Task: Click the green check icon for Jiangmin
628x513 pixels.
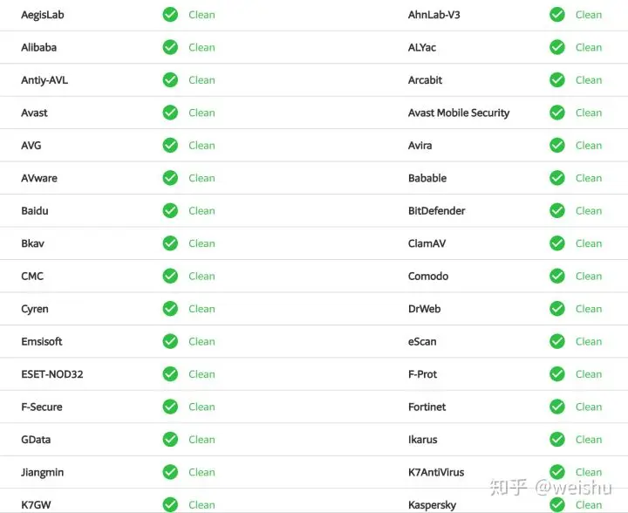Action: tap(170, 472)
